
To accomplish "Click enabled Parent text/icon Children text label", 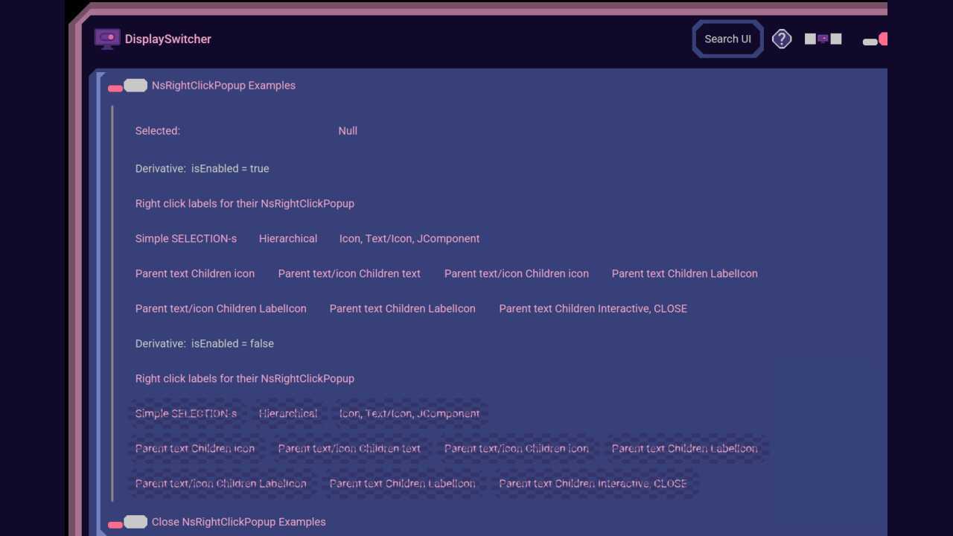I will (x=349, y=274).
